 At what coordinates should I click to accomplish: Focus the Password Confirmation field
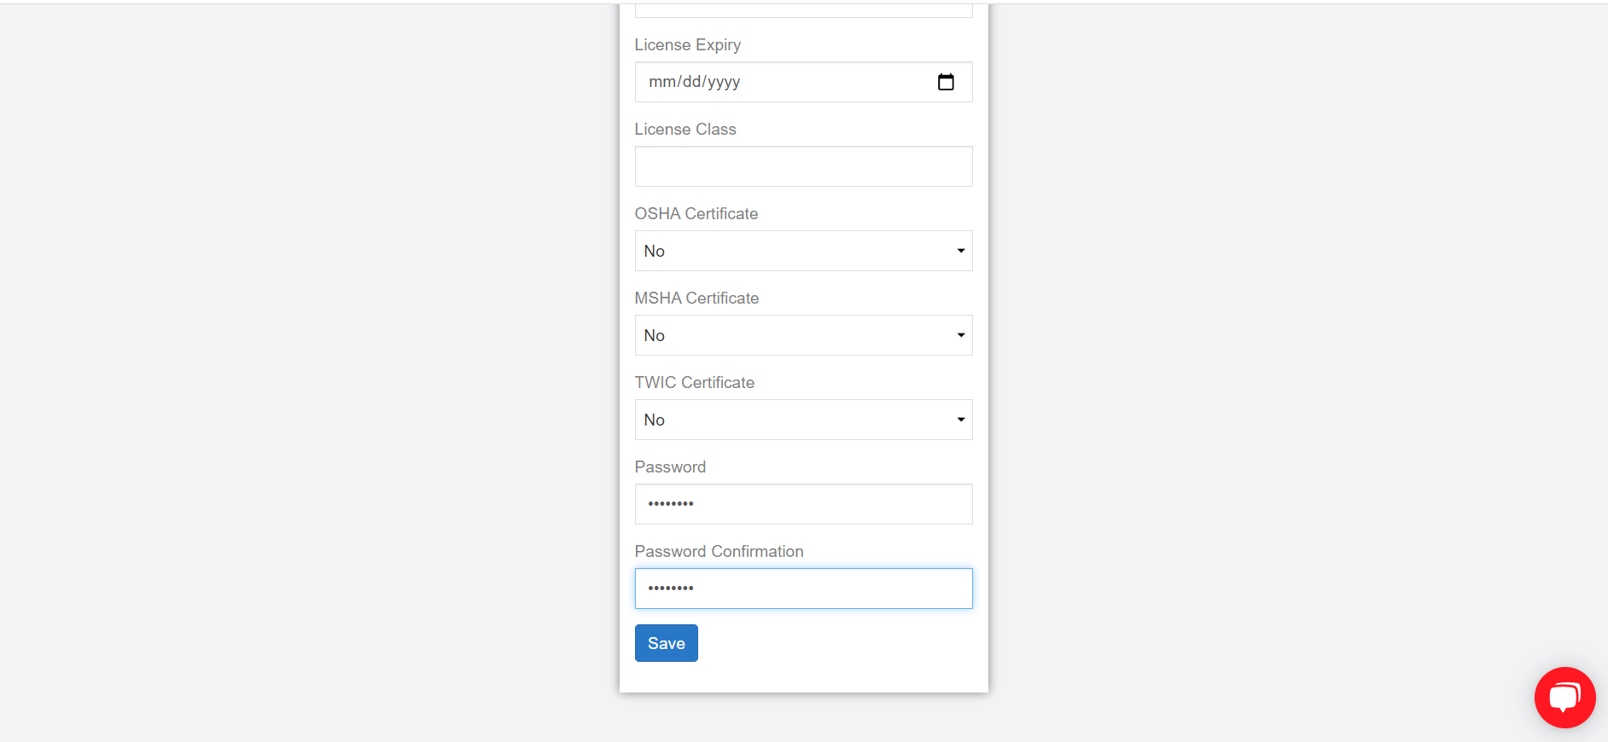coord(803,588)
